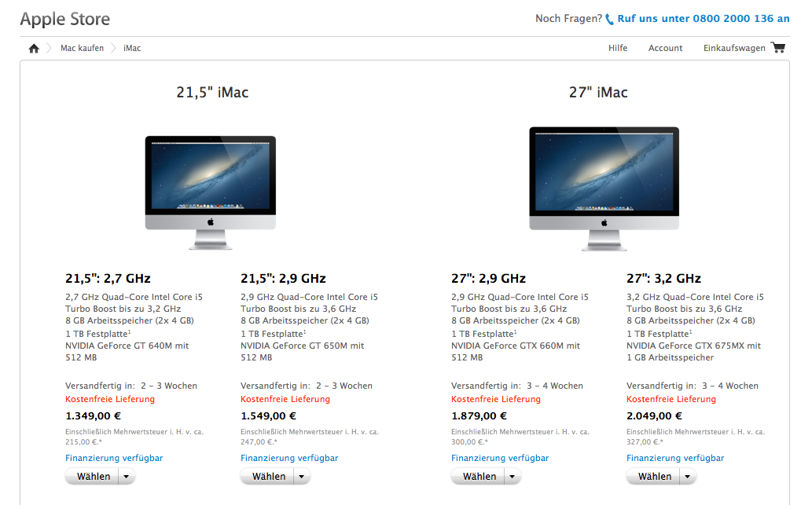Go to the store home icon
The height and width of the screenshot is (505, 801).
point(34,49)
